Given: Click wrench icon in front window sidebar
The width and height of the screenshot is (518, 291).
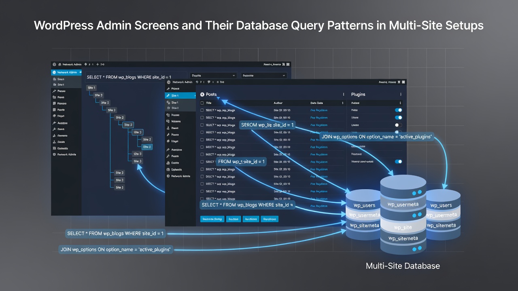Looking at the screenshot, I should pos(168,156).
